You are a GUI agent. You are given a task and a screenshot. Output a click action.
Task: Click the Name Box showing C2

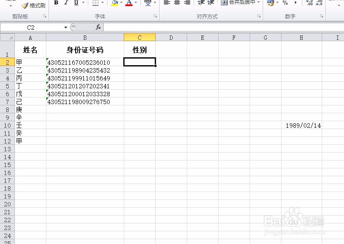pos(32,28)
